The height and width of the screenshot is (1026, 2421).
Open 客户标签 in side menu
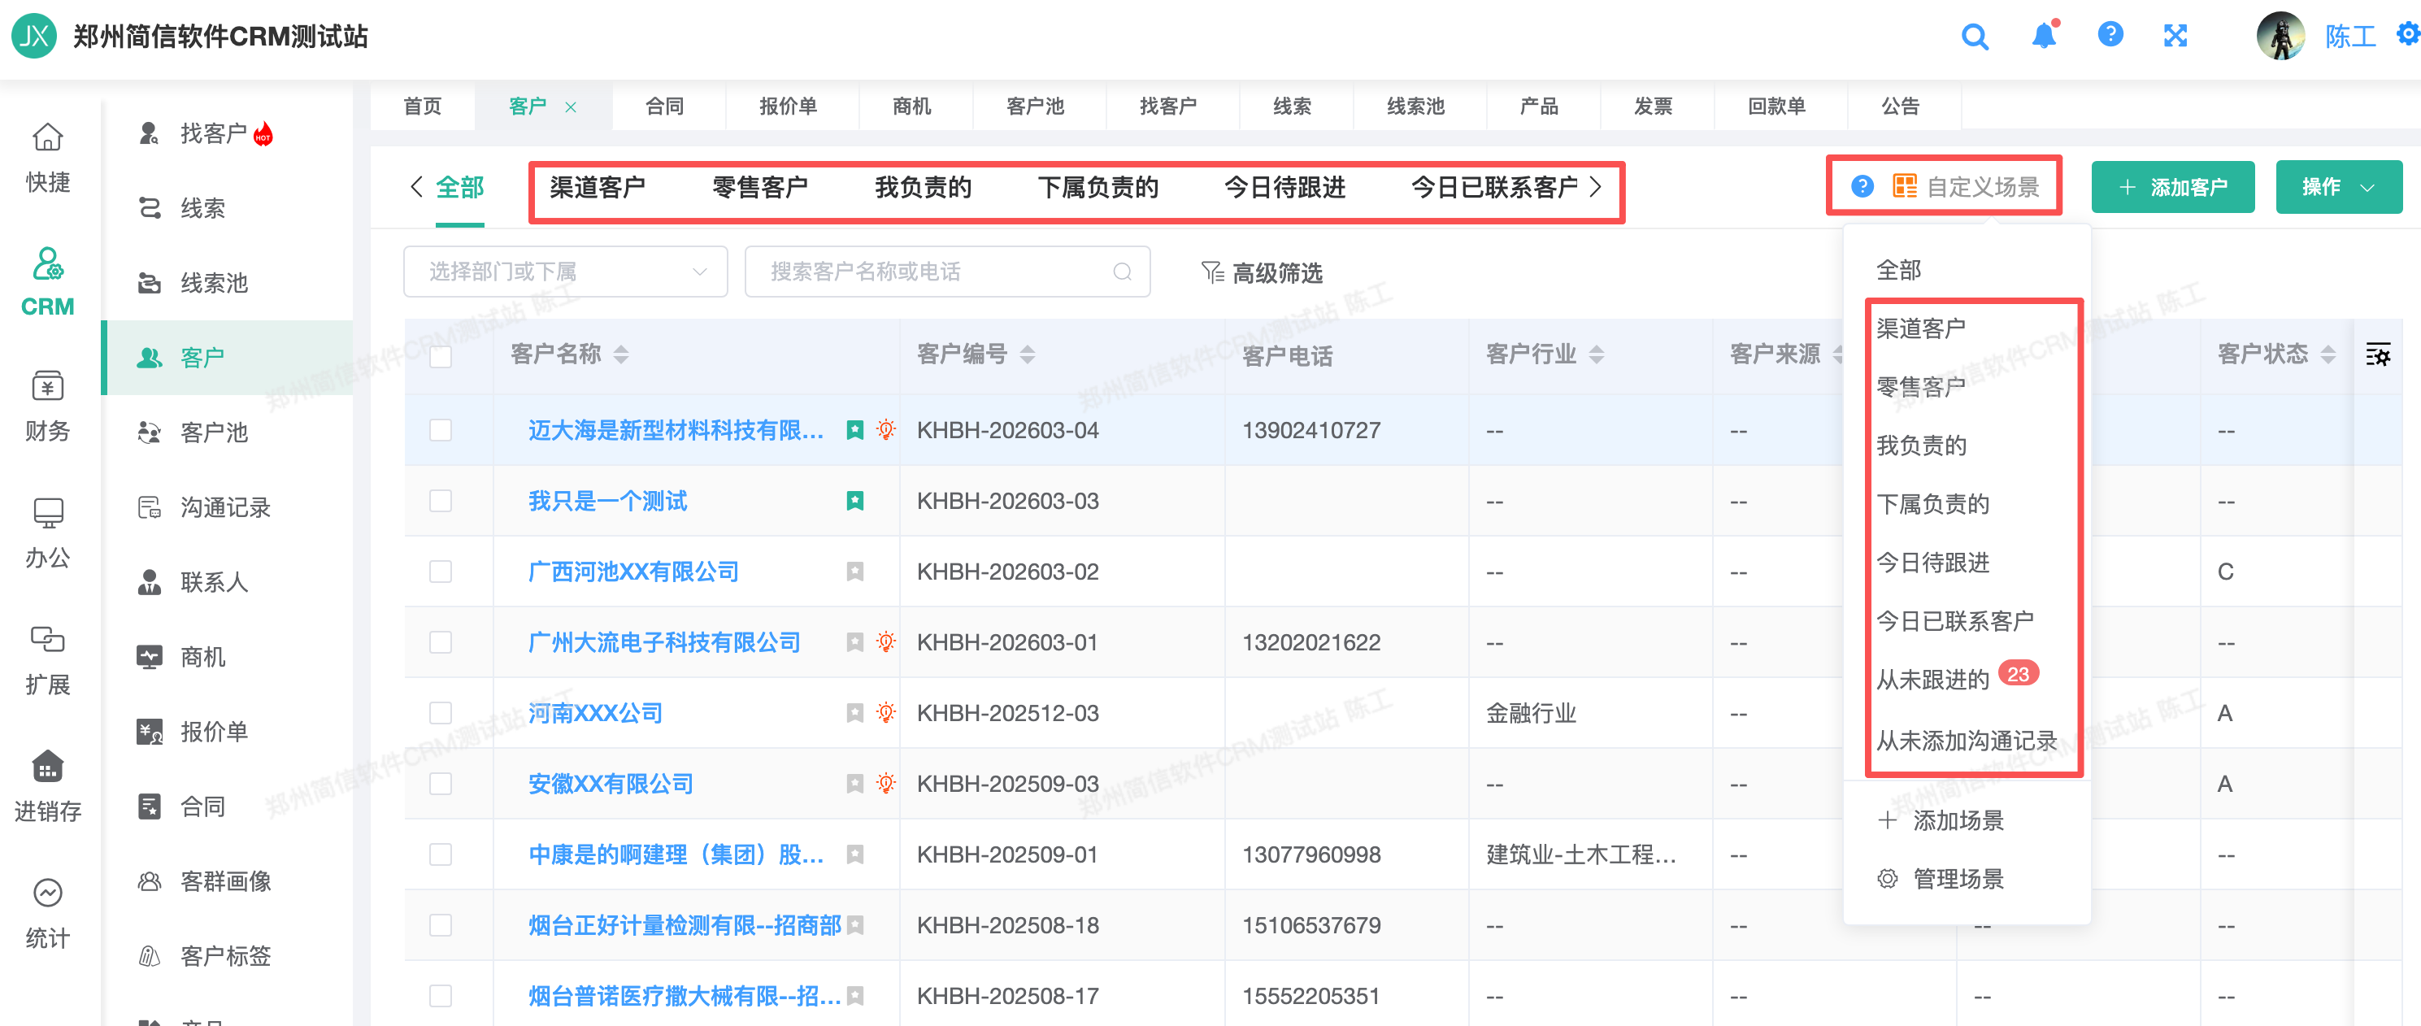click(x=227, y=955)
